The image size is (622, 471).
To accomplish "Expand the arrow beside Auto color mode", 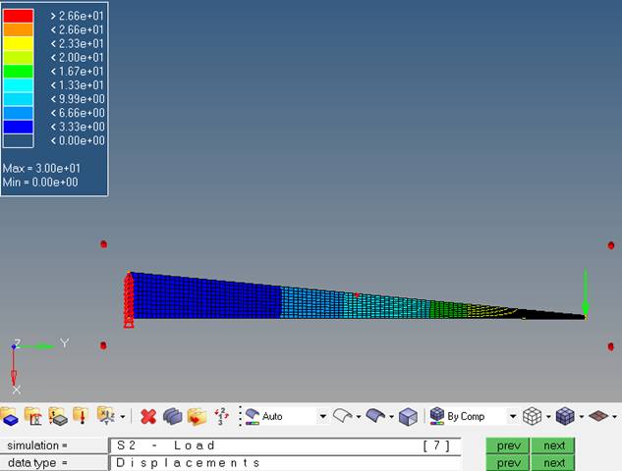I will click(323, 417).
